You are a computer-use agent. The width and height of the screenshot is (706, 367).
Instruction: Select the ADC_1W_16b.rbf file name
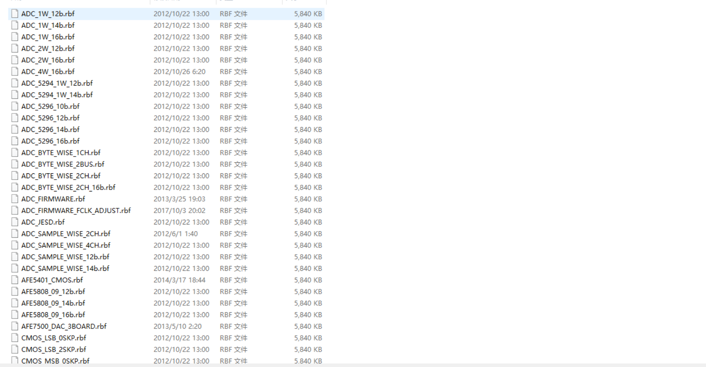coord(48,37)
